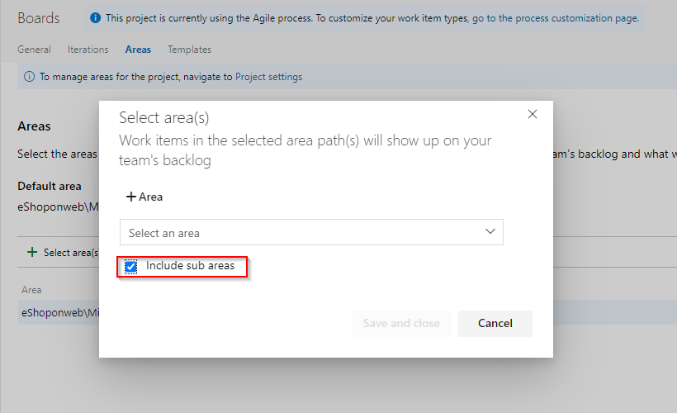Click the Include sub areas label

pos(190,265)
